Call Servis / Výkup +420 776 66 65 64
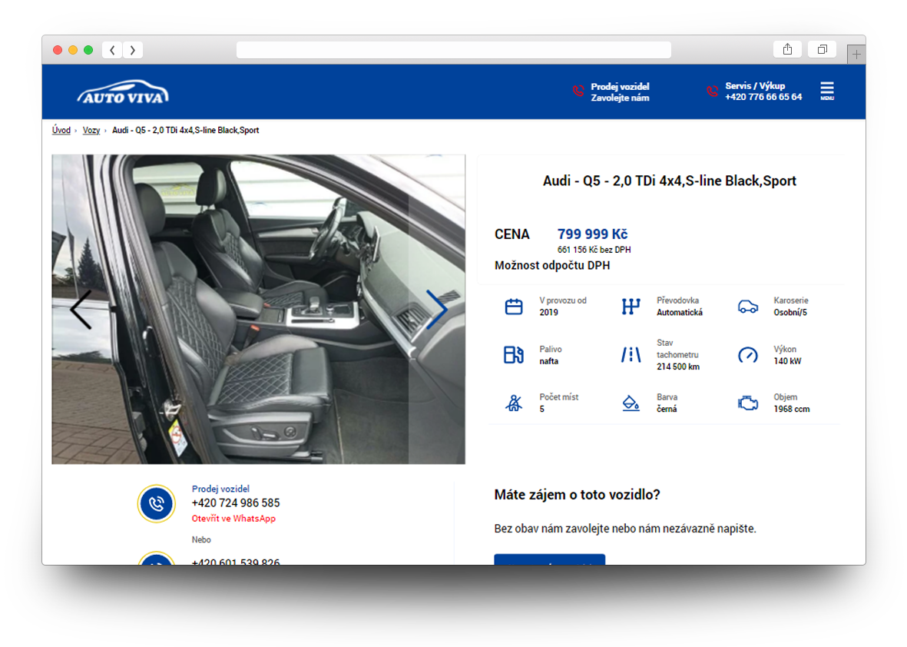 [x=763, y=91]
